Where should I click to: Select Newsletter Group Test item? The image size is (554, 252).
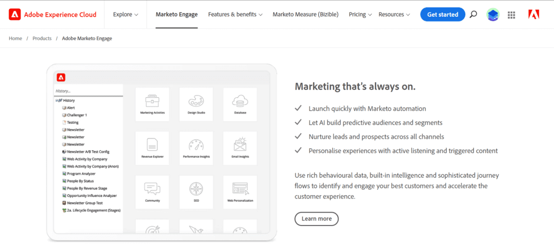point(82,203)
